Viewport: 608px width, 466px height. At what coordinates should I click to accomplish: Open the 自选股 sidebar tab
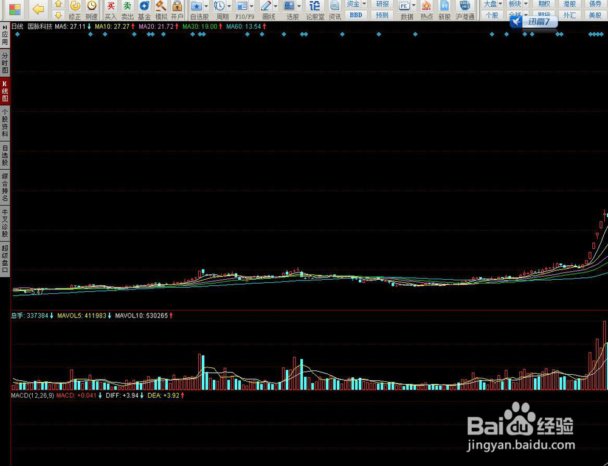(5, 155)
